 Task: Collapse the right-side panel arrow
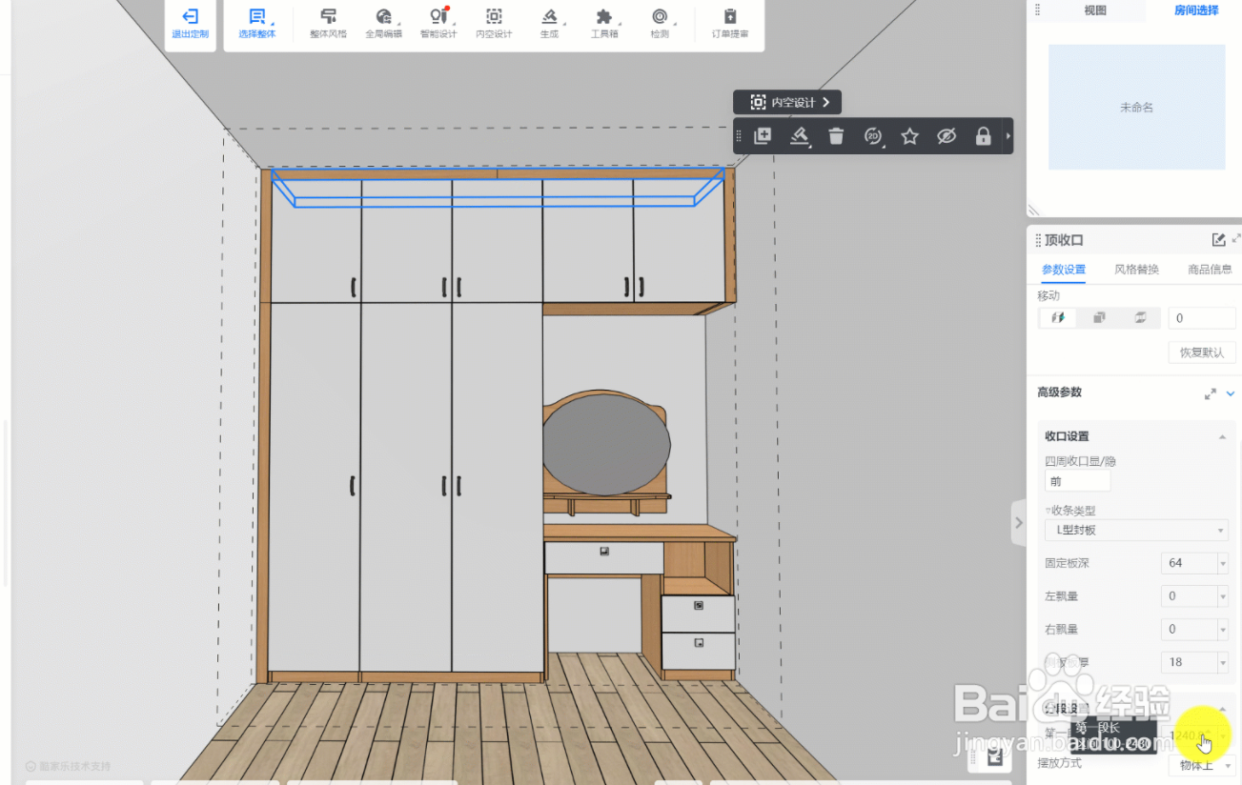click(x=1018, y=522)
